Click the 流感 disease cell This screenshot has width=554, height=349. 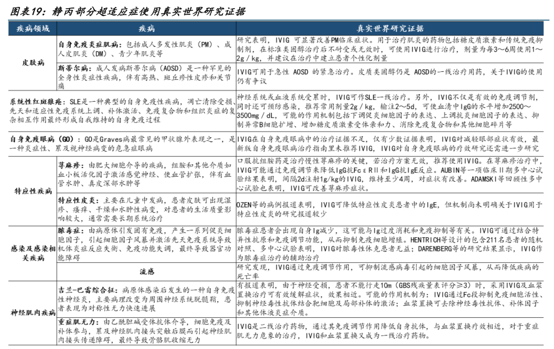[x=146, y=272]
